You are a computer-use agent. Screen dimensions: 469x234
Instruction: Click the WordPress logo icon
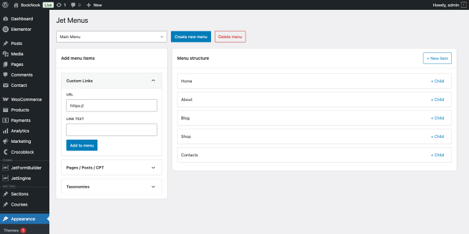tap(5, 5)
